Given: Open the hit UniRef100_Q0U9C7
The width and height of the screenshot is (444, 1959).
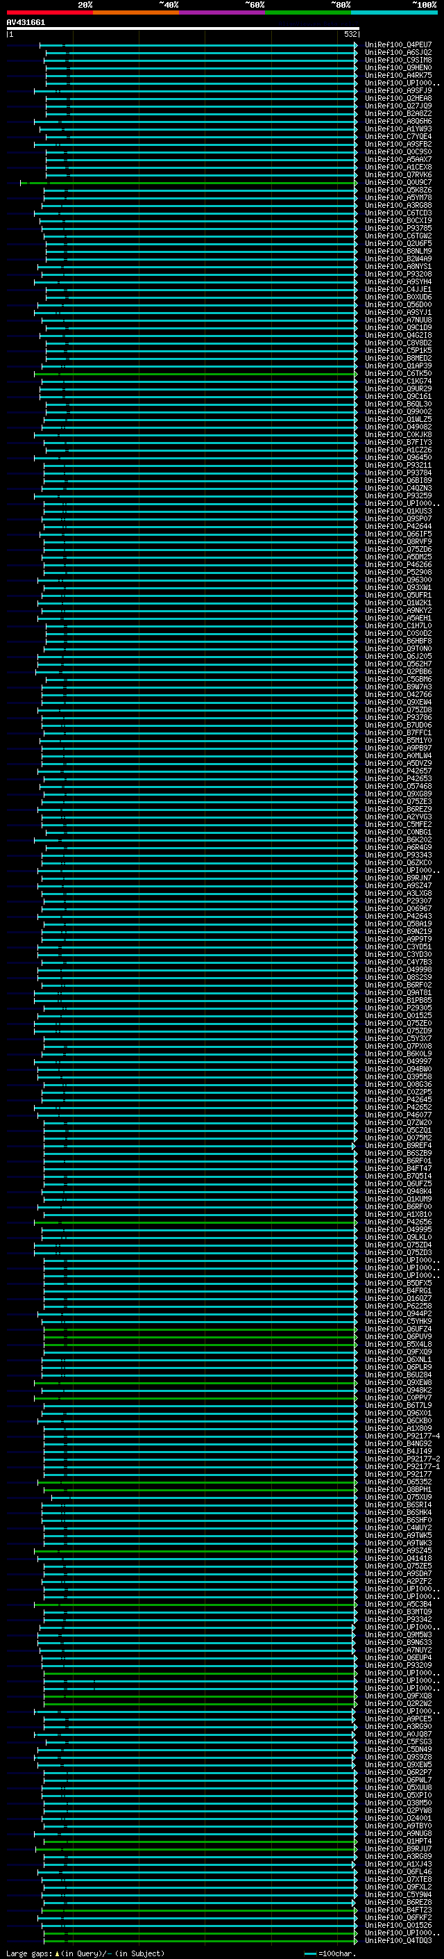Looking at the screenshot, I should 398,183.
